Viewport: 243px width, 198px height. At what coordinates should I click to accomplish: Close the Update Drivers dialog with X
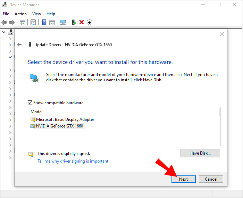pos(222,34)
